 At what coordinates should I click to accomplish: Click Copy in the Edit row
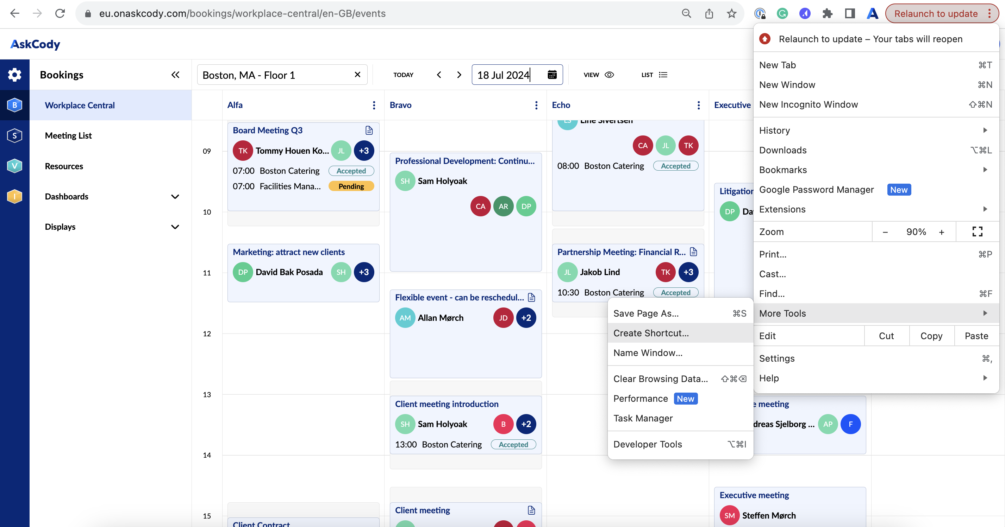pyautogui.click(x=931, y=336)
